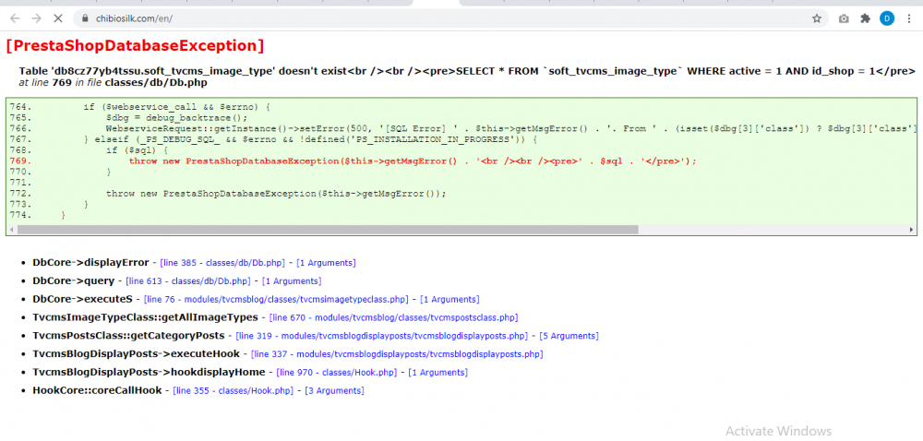This screenshot has height=441, width=923.
Task: Open link line 337 tvcmsblogdisplayposts.php
Action: [x=397, y=354]
